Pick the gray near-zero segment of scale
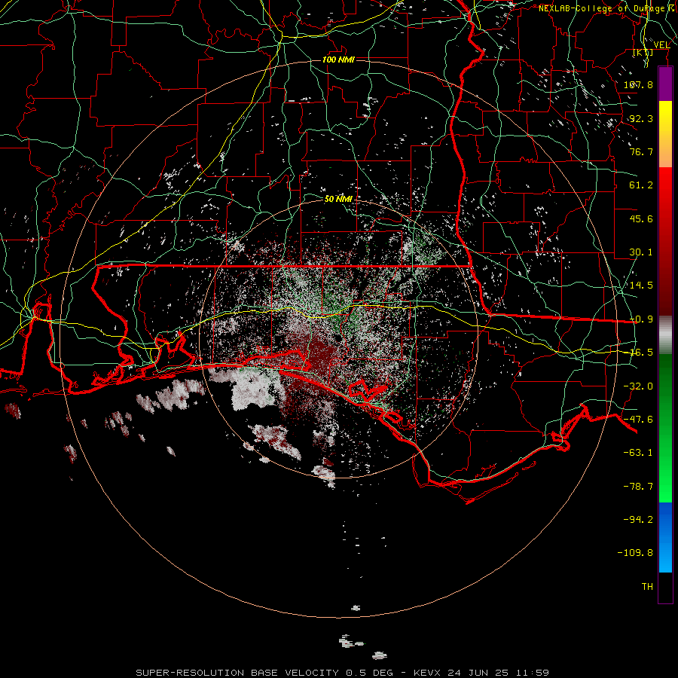Screen dimensions: 678x678 point(665,335)
